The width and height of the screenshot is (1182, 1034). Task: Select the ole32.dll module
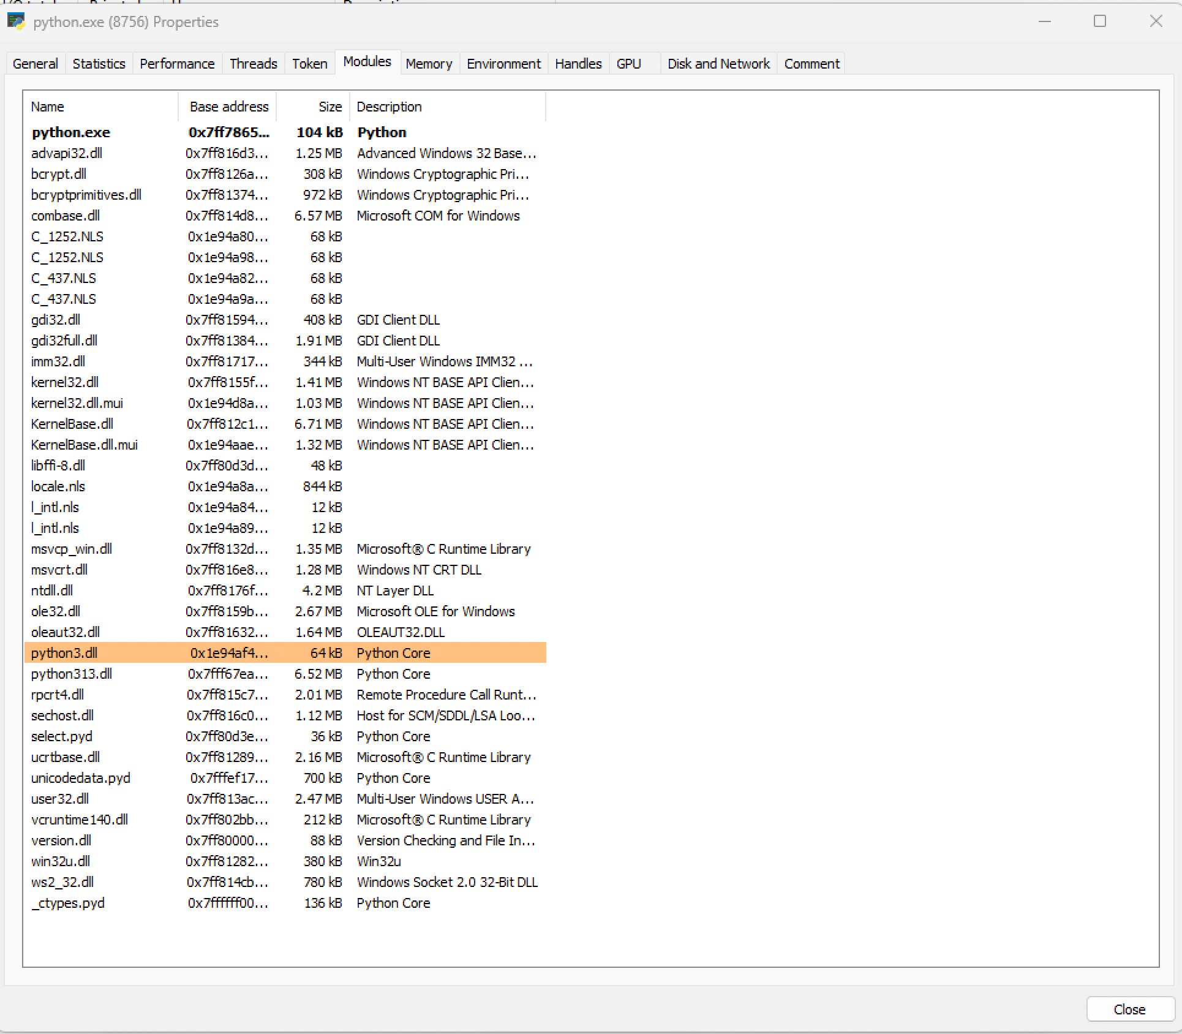(285, 611)
